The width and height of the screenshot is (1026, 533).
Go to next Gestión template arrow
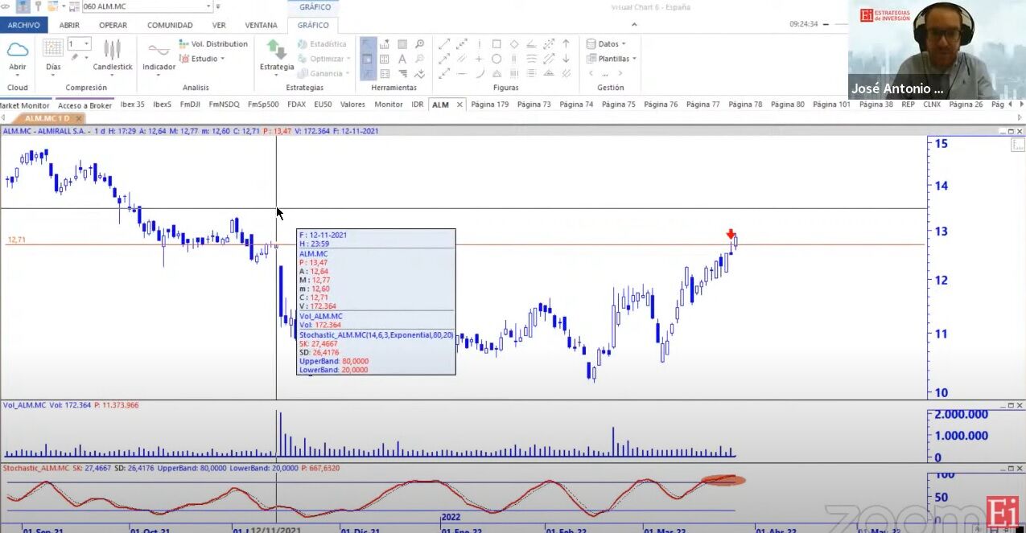click(x=620, y=73)
